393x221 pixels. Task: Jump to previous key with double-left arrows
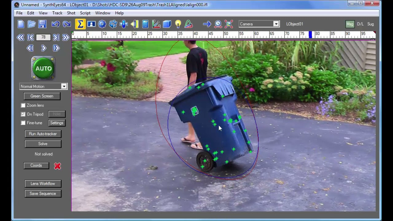(x=21, y=37)
